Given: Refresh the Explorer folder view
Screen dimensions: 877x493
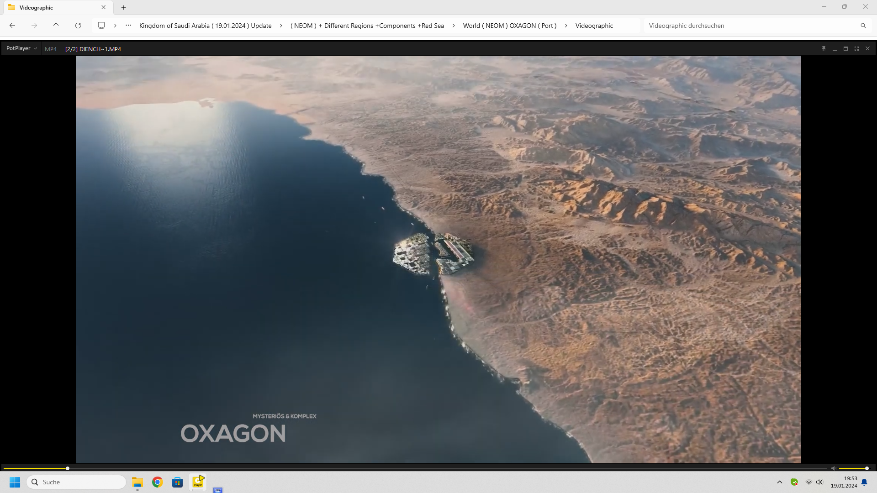Looking at the screenshot, I should 78,26.
